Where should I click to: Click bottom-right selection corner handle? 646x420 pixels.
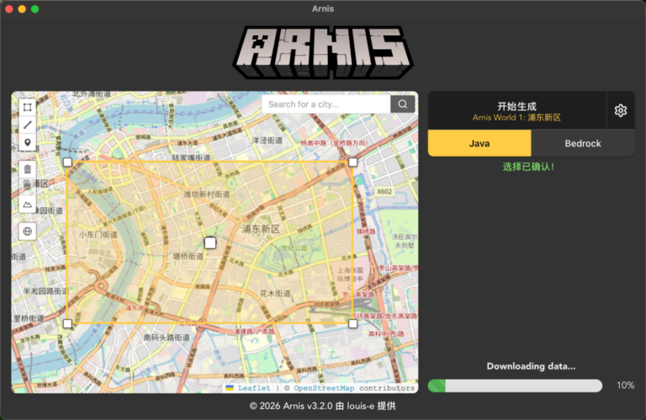click(x=352, y=323)
